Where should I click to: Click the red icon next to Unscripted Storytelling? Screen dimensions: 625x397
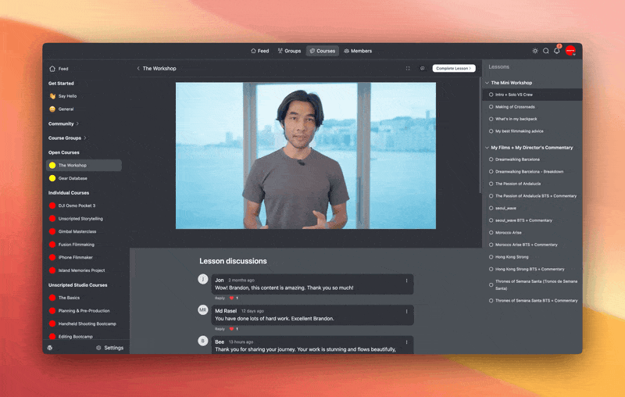[52, 219]
